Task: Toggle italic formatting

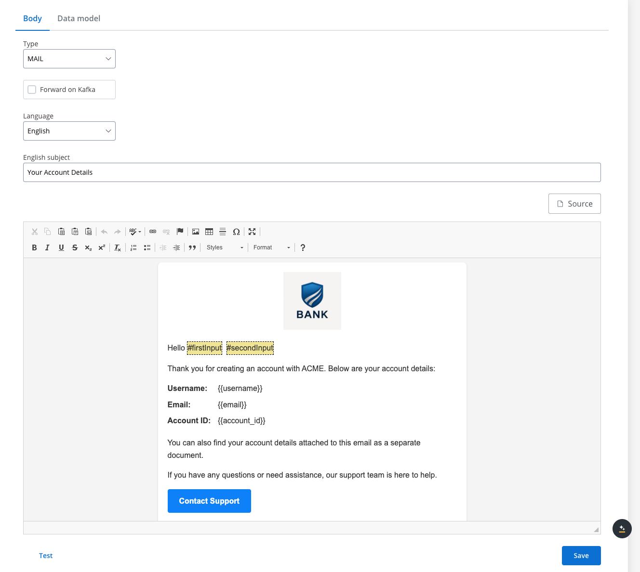Action: point(47,247)
